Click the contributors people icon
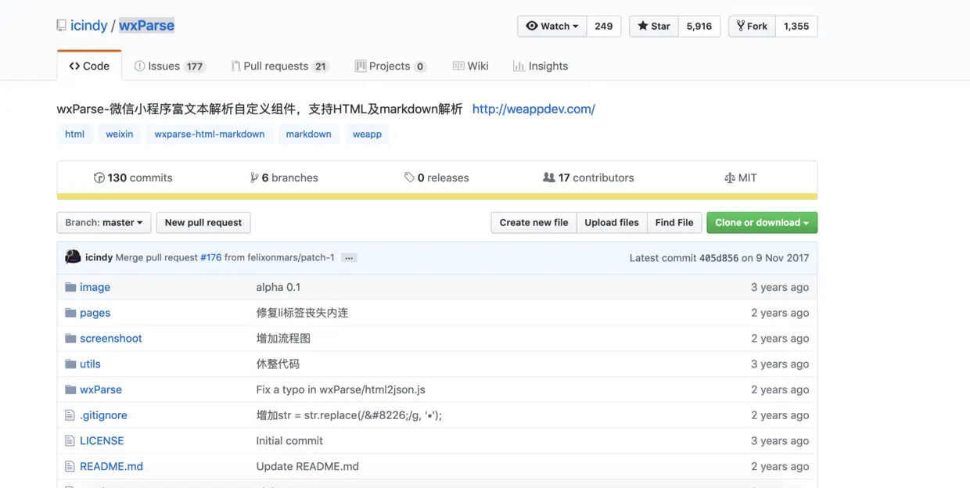 [549, 178]
